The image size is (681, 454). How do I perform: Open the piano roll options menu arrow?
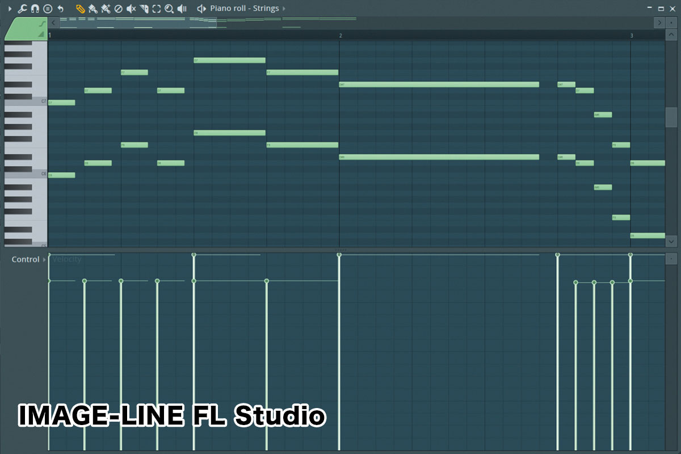coord(9,9)
